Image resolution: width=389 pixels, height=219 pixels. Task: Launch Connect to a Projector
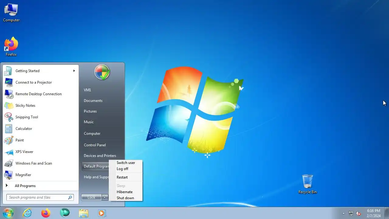pos(41,82)
